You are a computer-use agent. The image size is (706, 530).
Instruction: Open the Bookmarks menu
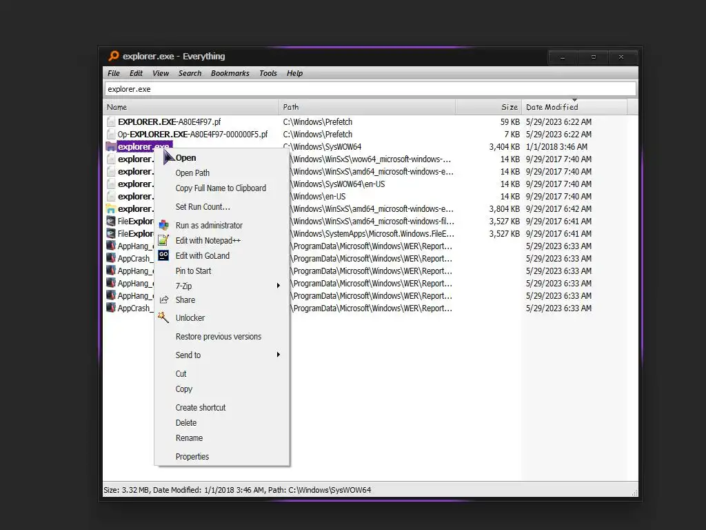(230, 73)
